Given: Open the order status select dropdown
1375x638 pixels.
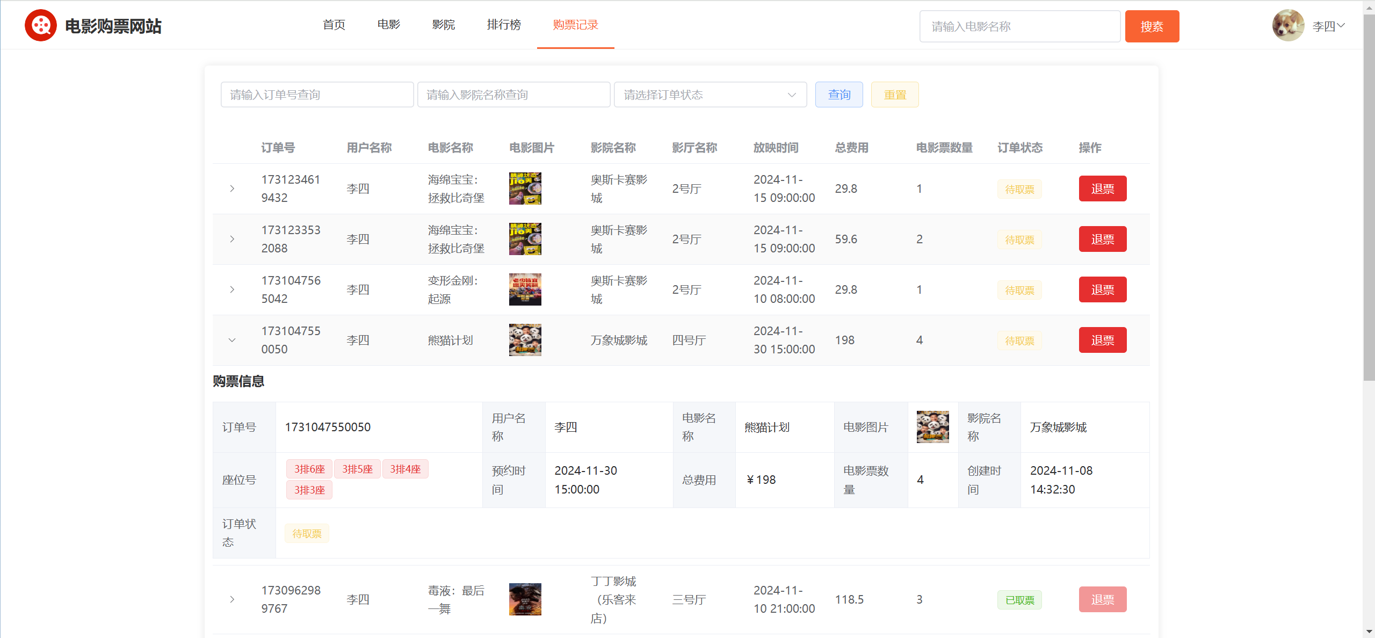Looking at the screenshot, I should click(710, 95).
